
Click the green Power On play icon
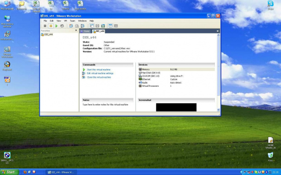[57, 26]
